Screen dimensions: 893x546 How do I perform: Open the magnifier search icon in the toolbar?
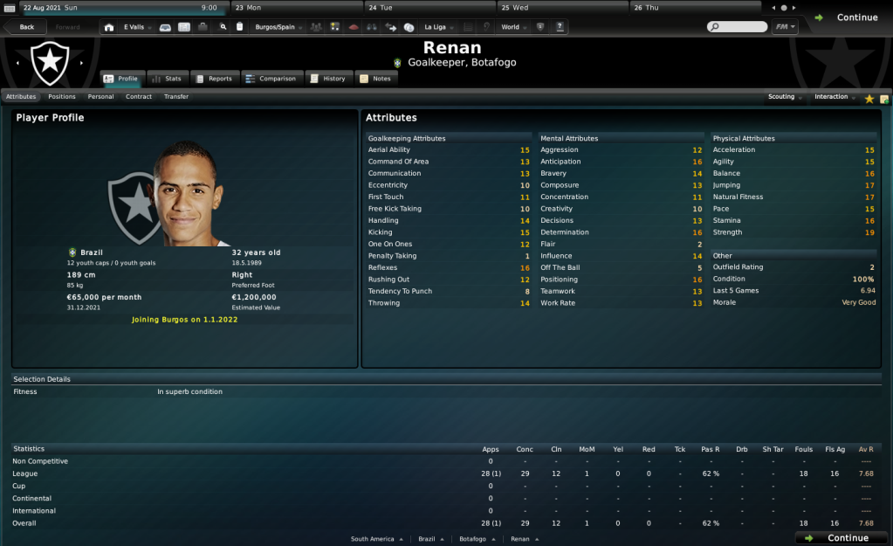click(x=223, y=27)
